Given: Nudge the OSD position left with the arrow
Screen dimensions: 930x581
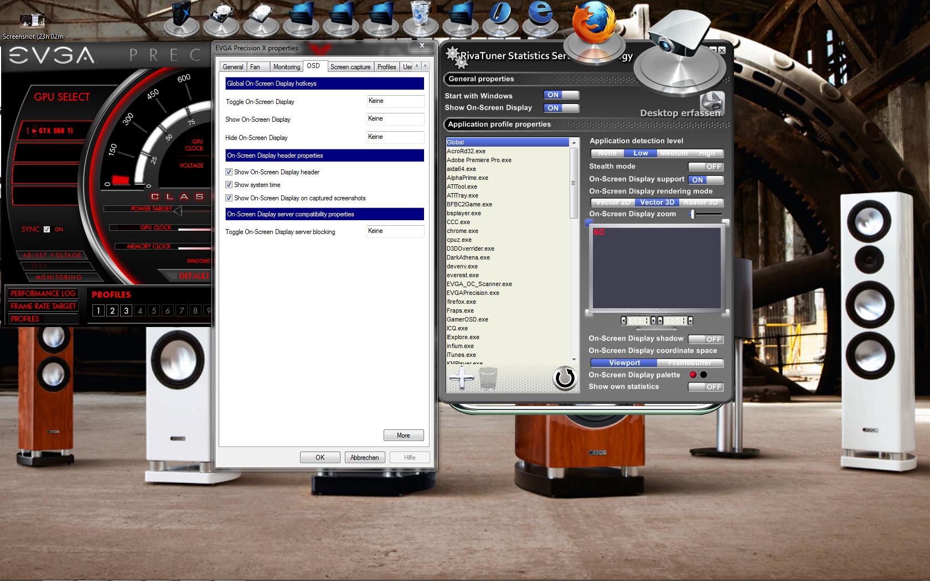Looking at the screenshot, I should 624,320.
